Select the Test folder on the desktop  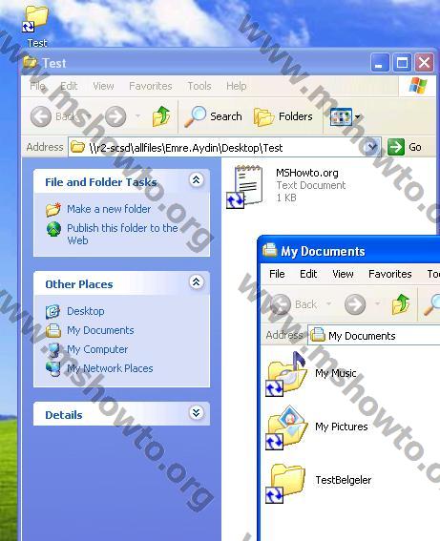[36, 26]
